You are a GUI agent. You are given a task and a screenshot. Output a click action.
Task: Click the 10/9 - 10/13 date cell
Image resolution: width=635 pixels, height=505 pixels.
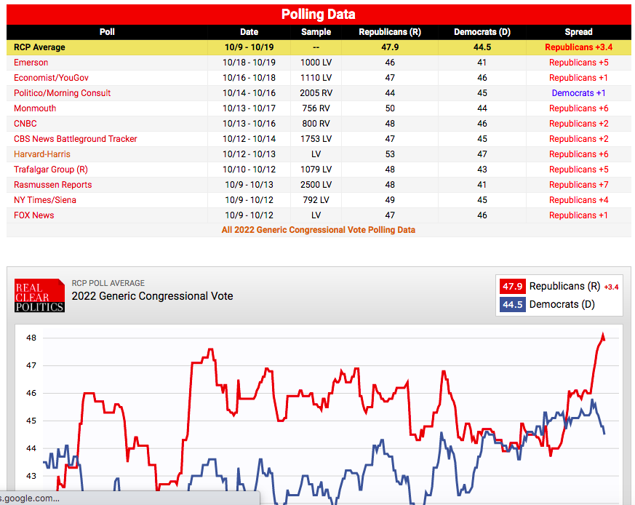249,185
